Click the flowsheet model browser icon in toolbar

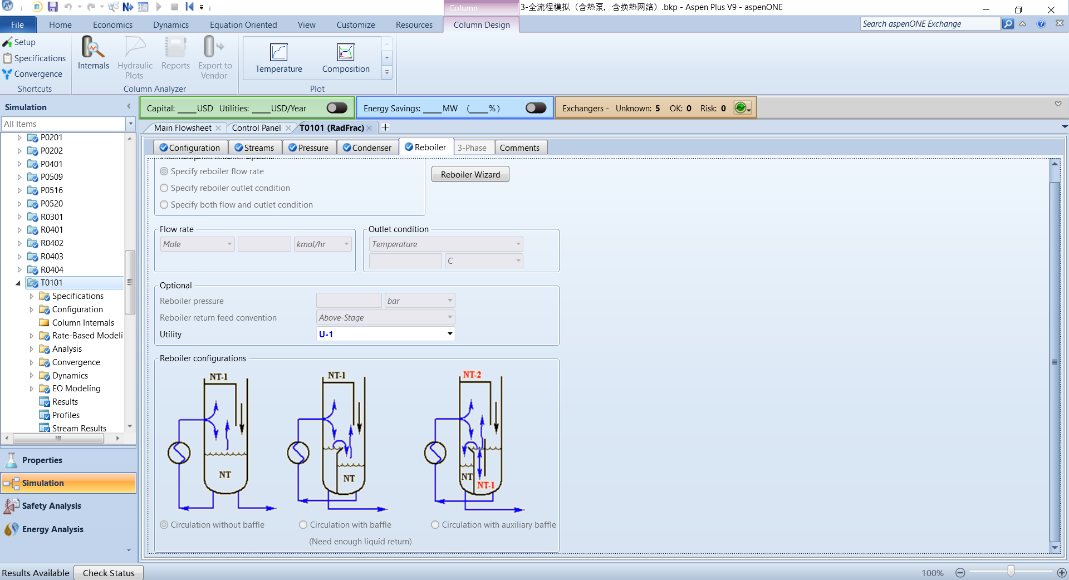113,7
